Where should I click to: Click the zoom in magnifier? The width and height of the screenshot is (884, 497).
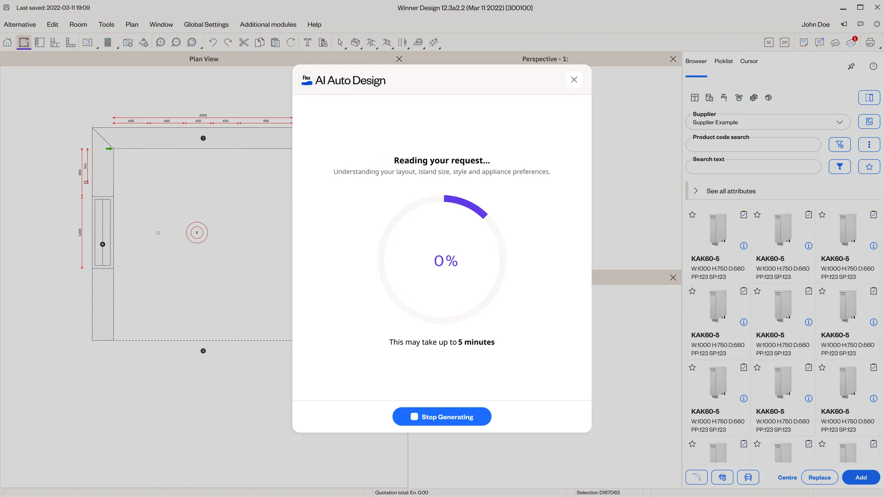click(x=160, y=42)
